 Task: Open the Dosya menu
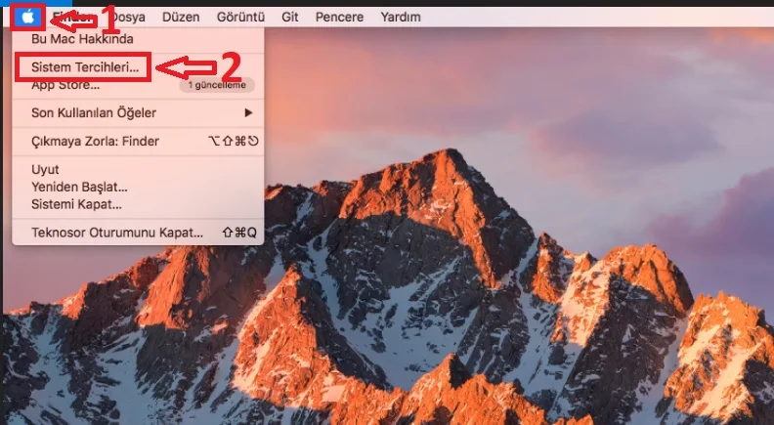[x=125, y=18]
